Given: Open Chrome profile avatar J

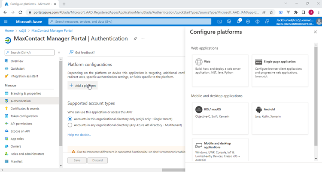Looking at the screenshot, I should (x=311, y=12).
